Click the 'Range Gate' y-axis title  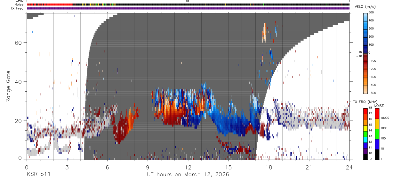8,87
